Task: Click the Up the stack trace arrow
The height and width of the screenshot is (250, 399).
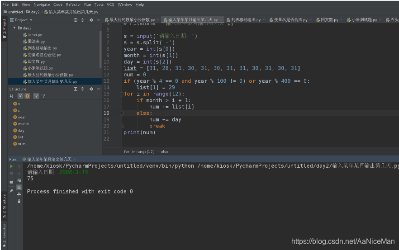Action: point(19,166)
